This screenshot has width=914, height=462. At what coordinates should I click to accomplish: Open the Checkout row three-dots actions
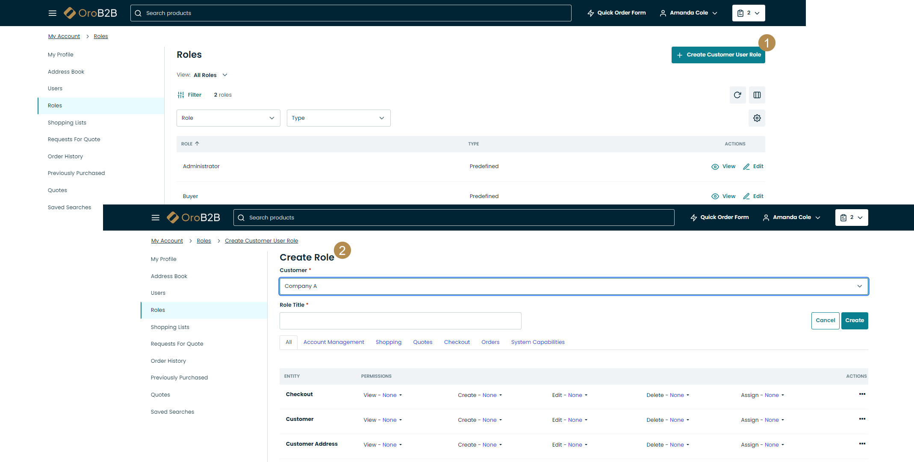click(x=862, y=394)
